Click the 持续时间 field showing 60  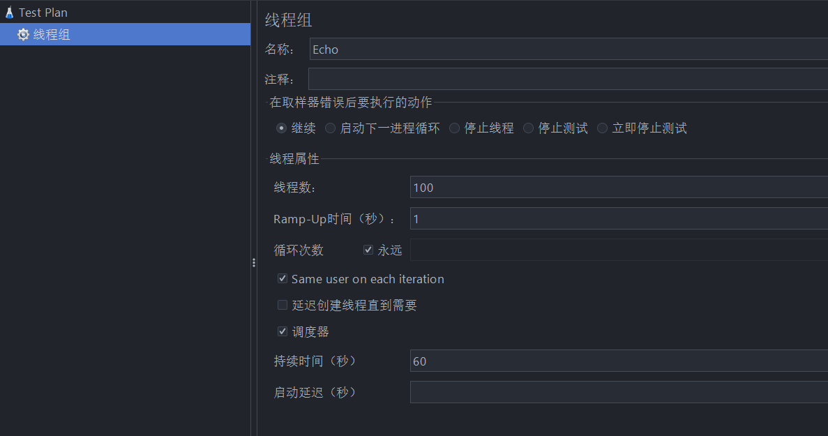pyautogui.click(x=619, y=361)
